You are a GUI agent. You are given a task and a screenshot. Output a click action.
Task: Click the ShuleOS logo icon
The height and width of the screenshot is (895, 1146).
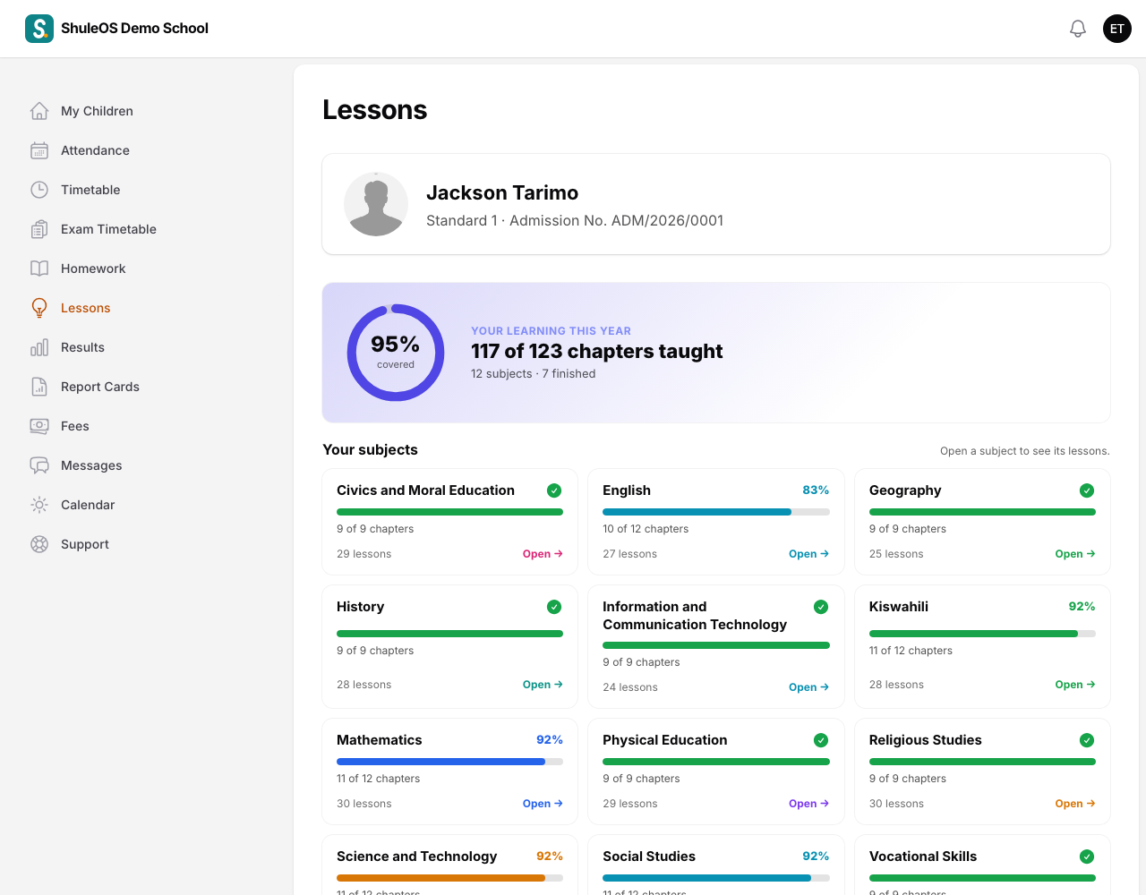pyautogui.click(x=39, y=29)
